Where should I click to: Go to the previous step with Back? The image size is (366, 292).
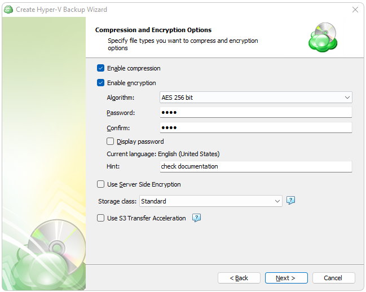(x=239, y=278)
